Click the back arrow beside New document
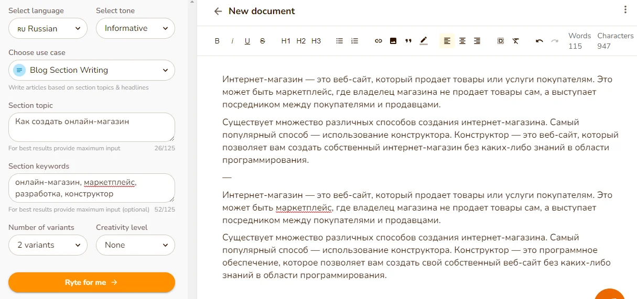The width and height of the screenshot is (637, 299). pos(218,11)
